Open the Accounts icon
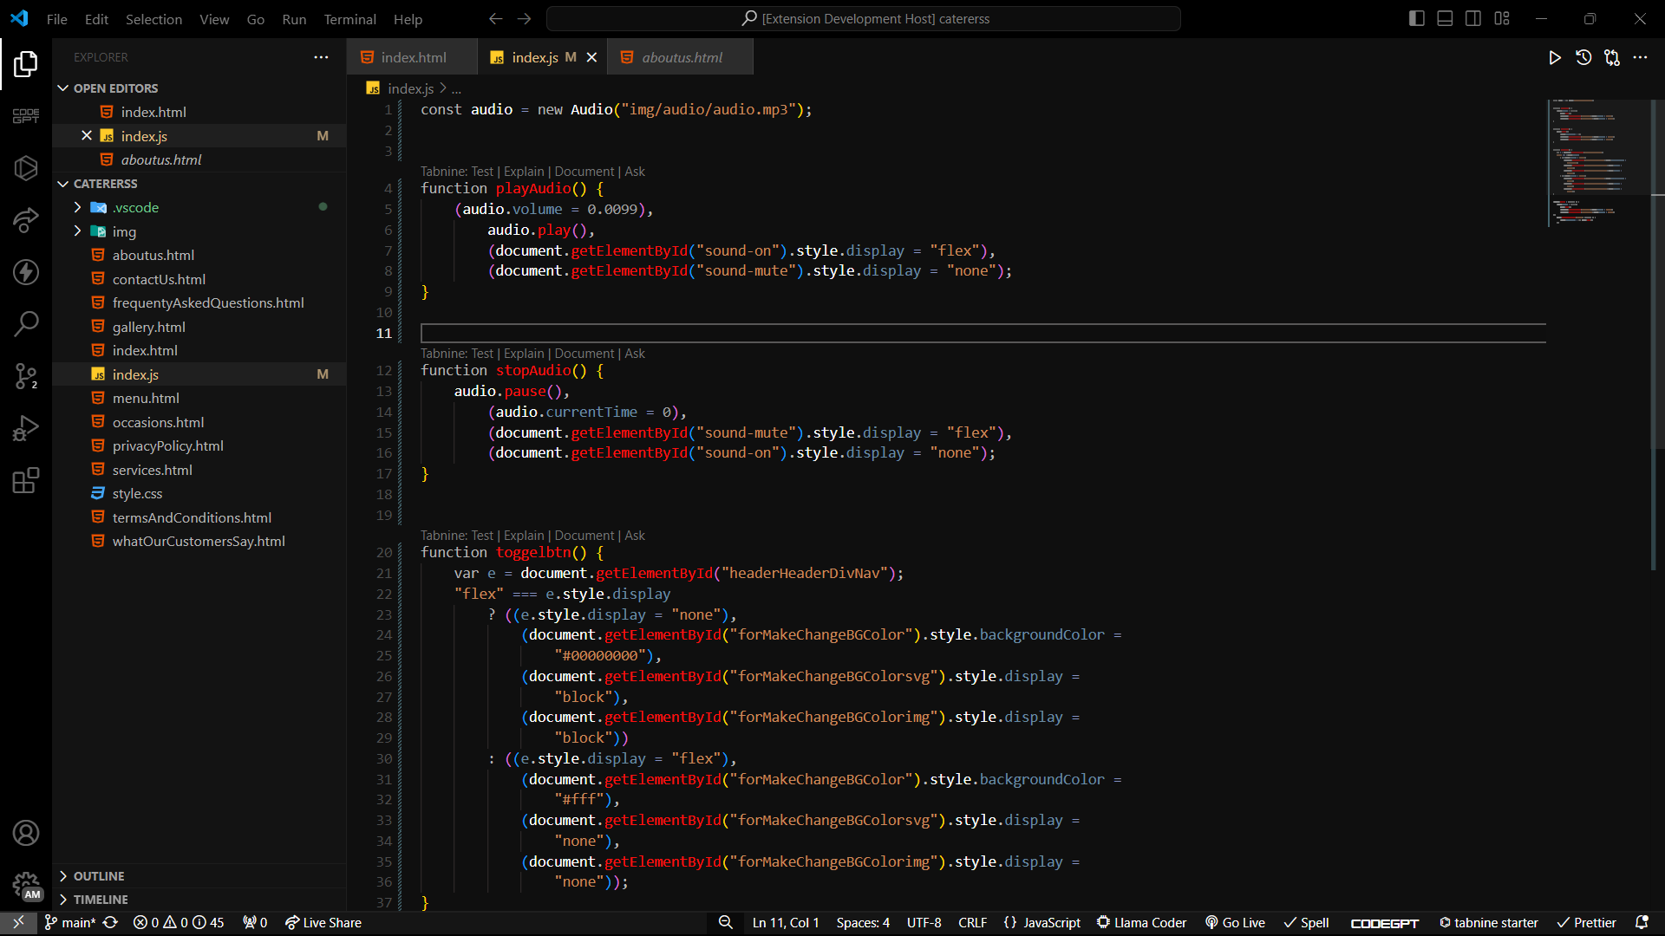The width and height of the screenshot is (1665, 936). coord(26,833)
